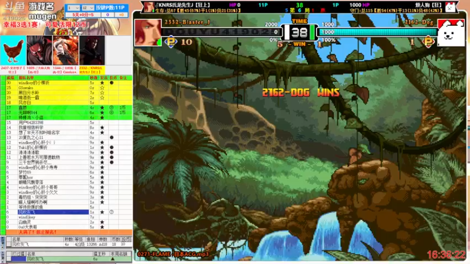Click the 0271-FLAME-日本ACG.mp3 track label
Screen dimensions: 470x264
(x=173, y=254)
